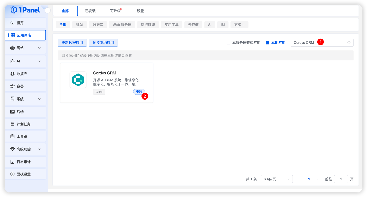This screenshot has height=197, width=367.
Task: Select the 全部 category filter
Action: pyautogui.click(x=63, y=25)
